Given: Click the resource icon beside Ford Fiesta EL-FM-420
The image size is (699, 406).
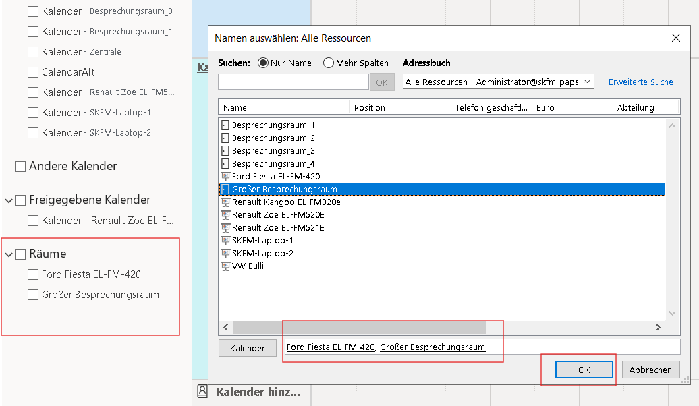Looking at the screenshot, I should [x=225, y=177].
